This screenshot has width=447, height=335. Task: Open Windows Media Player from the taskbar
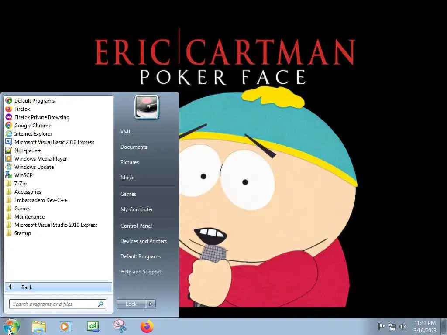click(65, 327)
